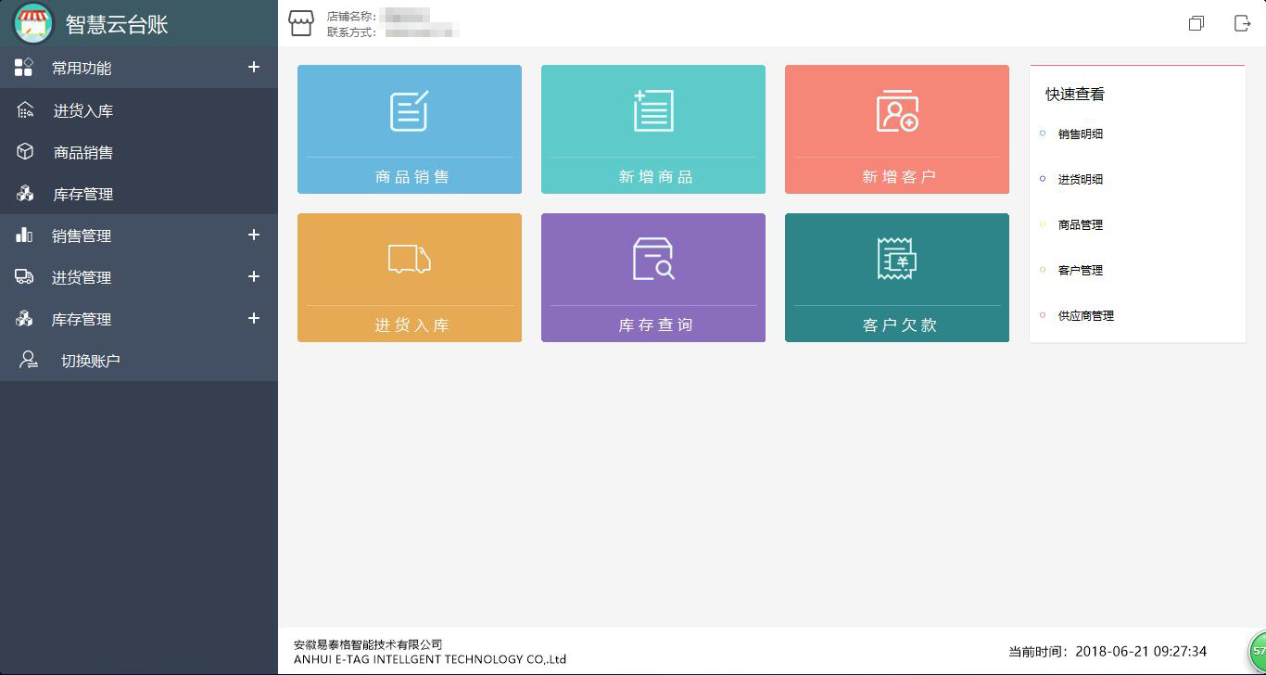Open the 供应商管理 quick view link
Screen dimensions: 1266x675
click(x=1085, y=316)
